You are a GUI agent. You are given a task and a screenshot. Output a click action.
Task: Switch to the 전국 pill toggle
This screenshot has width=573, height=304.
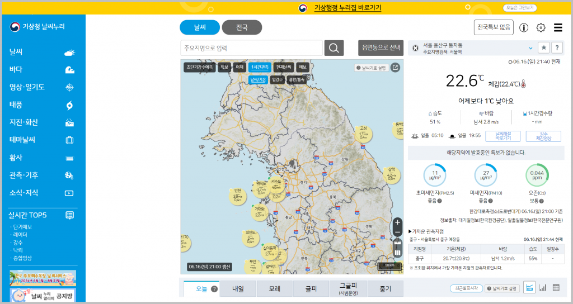click(x=242, y=27)
